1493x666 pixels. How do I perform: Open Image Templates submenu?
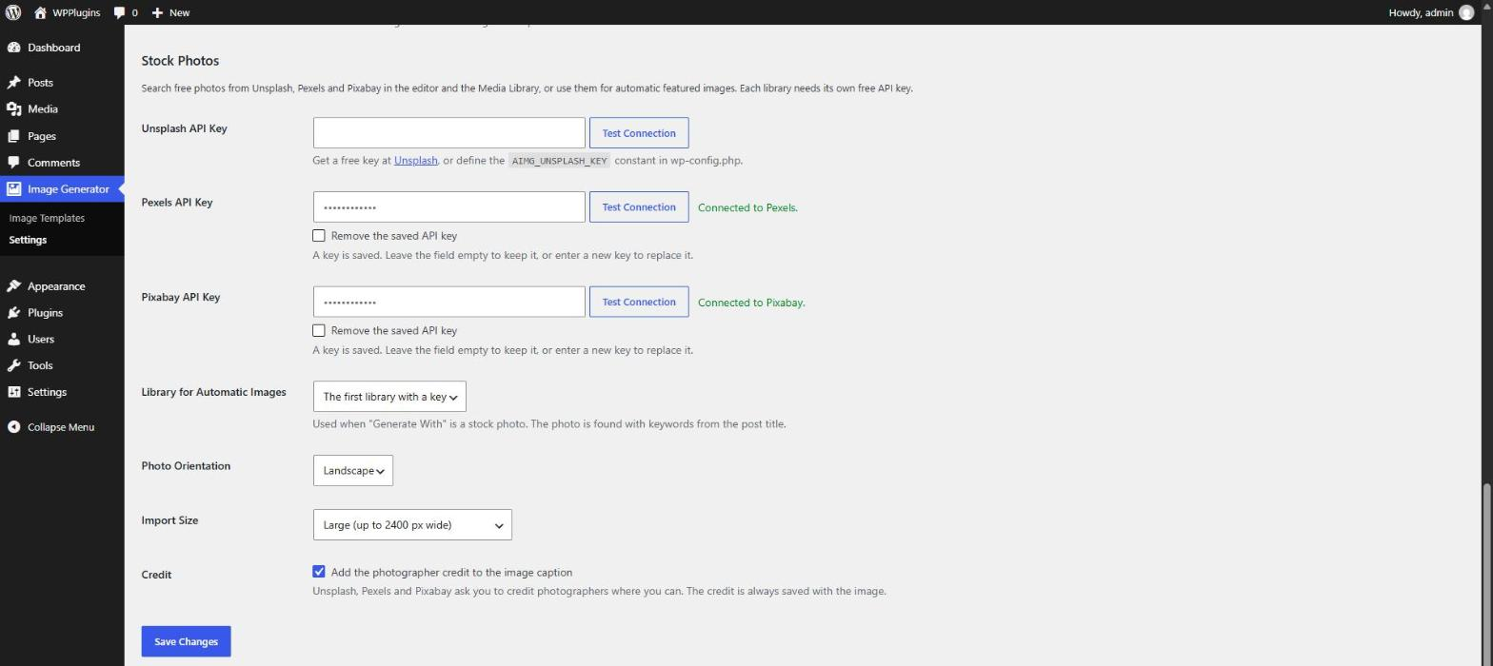47,219
